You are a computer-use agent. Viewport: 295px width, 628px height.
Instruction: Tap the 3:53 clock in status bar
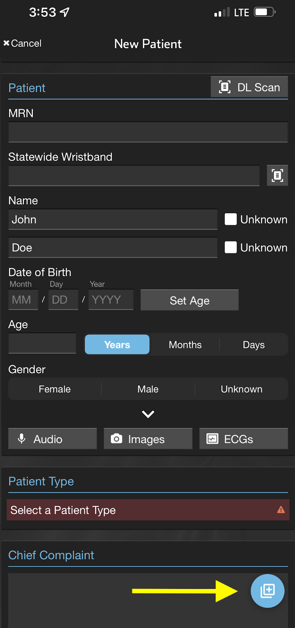coord(43,12)
